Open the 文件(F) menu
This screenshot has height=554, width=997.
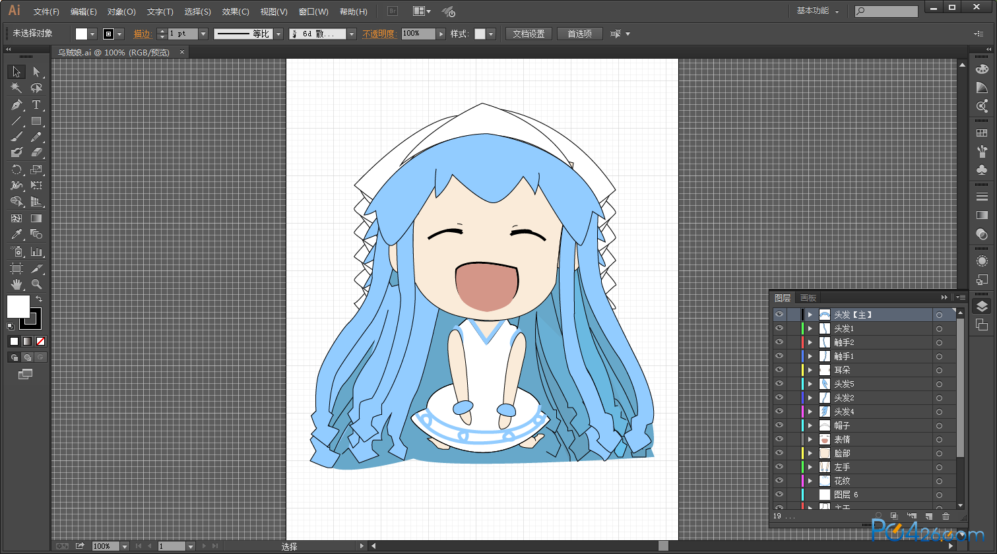(46, 12)
